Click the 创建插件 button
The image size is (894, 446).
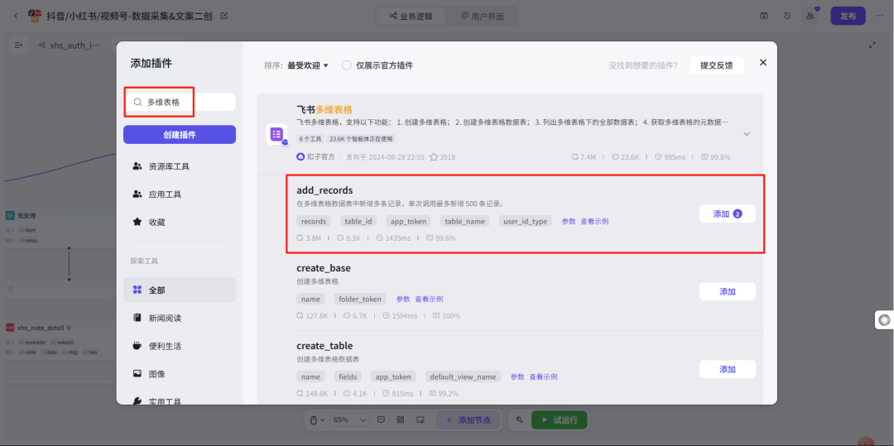[x=180, y=134]
